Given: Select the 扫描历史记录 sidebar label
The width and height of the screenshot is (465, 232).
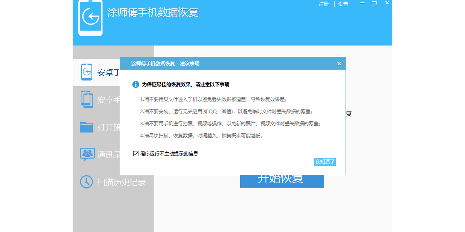Looking at the screenshot, I should click(x=121, y=182).
